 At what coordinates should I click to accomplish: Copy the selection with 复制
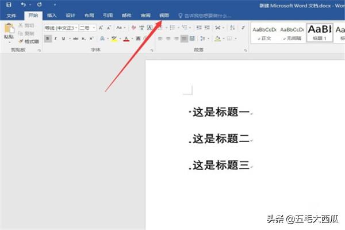click(26, 33)
